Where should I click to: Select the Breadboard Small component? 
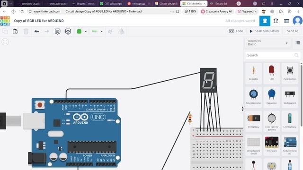[x=253, y=145]
